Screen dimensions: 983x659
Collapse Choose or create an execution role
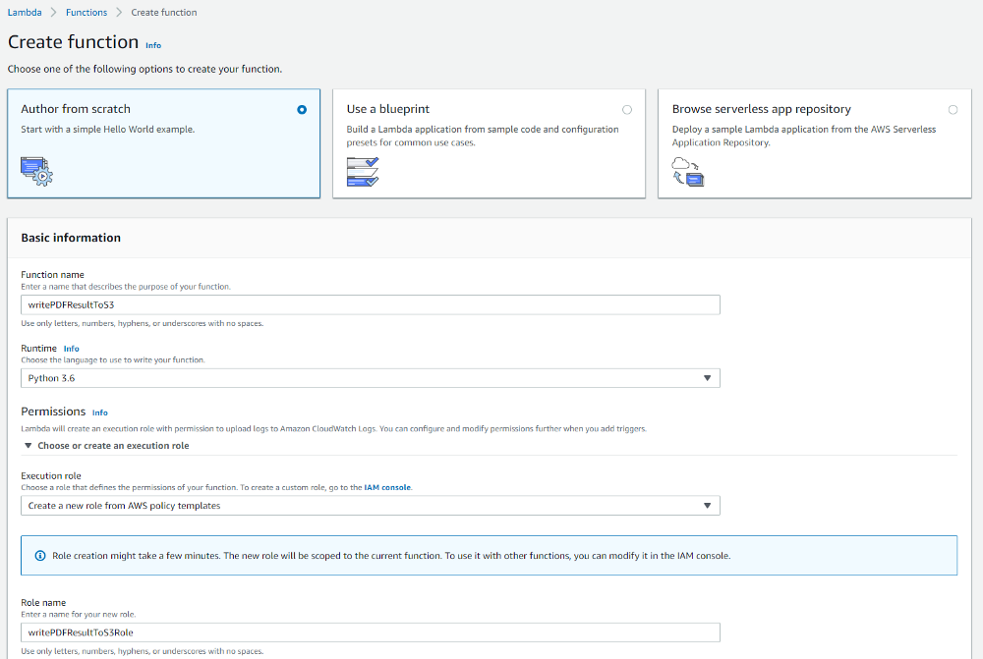click(x=106, y=446)
